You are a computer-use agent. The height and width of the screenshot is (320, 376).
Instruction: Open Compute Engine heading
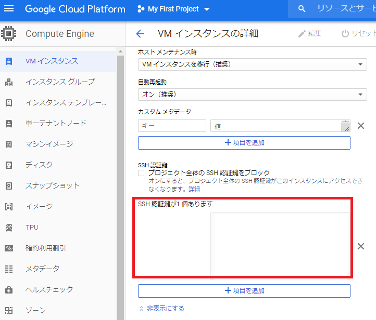coord(60,34)
